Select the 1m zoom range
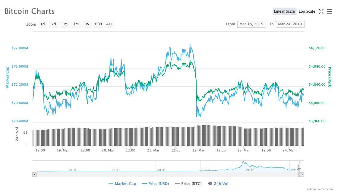This screenshot has width=341, height=194. tap(65, 24)
